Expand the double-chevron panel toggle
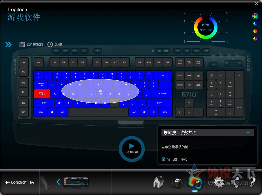262x195 pixels. coord(8,44)
